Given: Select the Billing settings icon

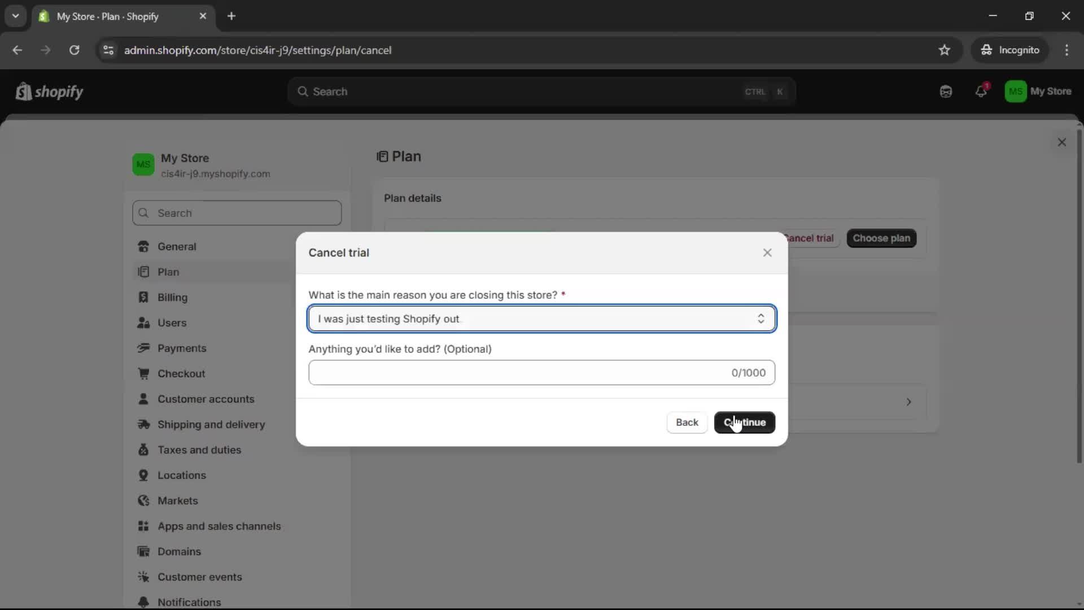Looking at the screenshot, I should (x=144, y=297).
